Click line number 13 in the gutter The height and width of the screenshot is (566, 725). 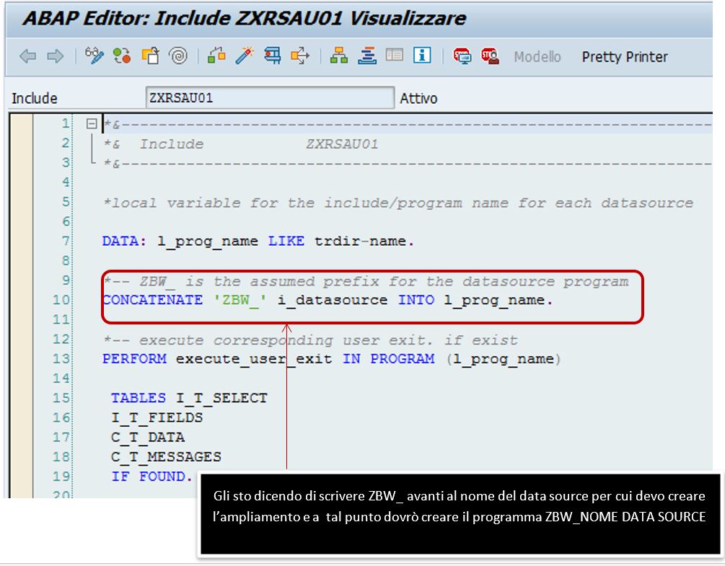pos(61,358)
